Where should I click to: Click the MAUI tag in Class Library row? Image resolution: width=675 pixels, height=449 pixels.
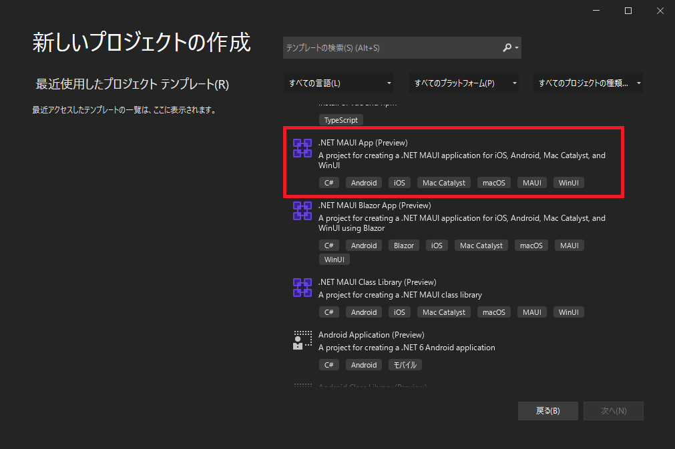(532, 312)
